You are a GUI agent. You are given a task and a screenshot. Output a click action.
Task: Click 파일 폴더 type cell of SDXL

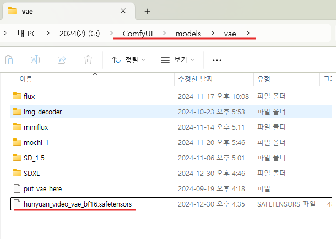coord(272,174)
